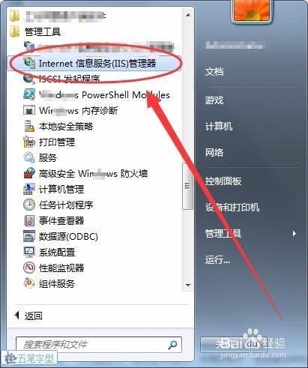The image size is (308, 368).
Task: Select 计算机 in right pane
Action: (219, 126)
